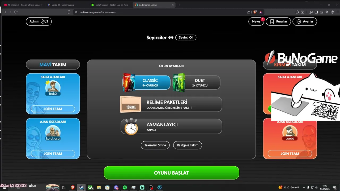Click the share page icon

coord(248,12)
